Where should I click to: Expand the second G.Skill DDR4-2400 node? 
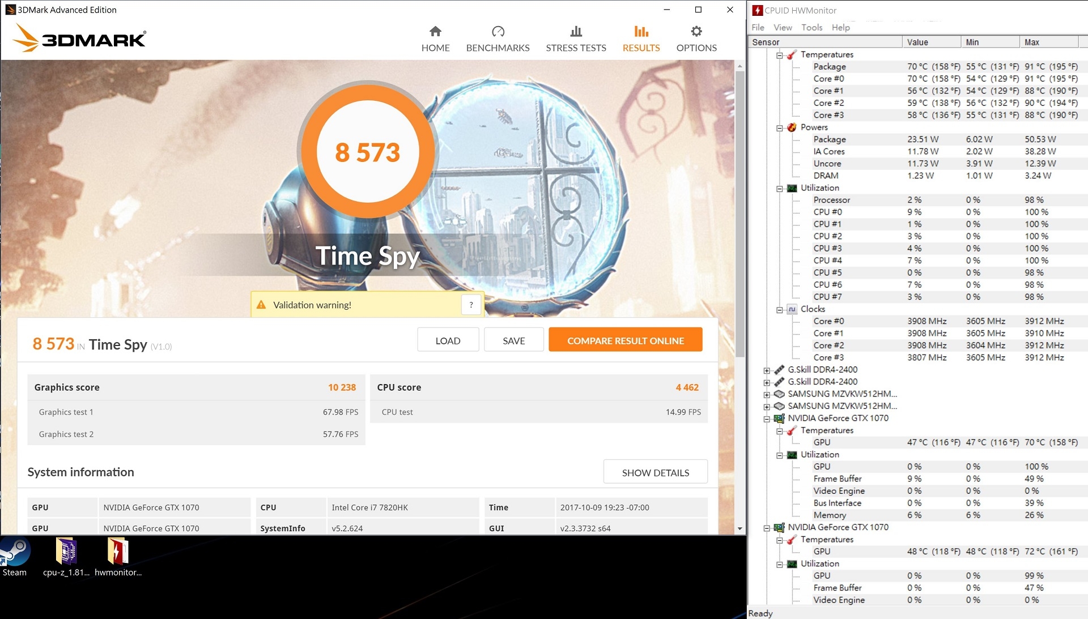click(x=767, y=382)
